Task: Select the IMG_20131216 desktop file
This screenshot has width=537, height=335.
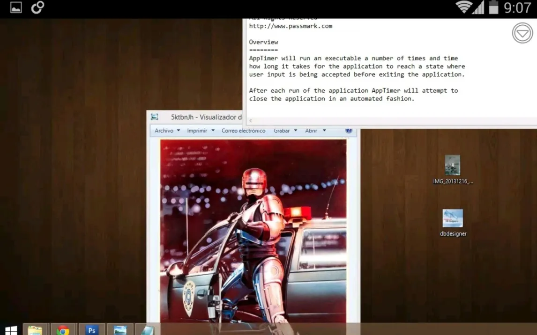Action: tap(453, 170)
